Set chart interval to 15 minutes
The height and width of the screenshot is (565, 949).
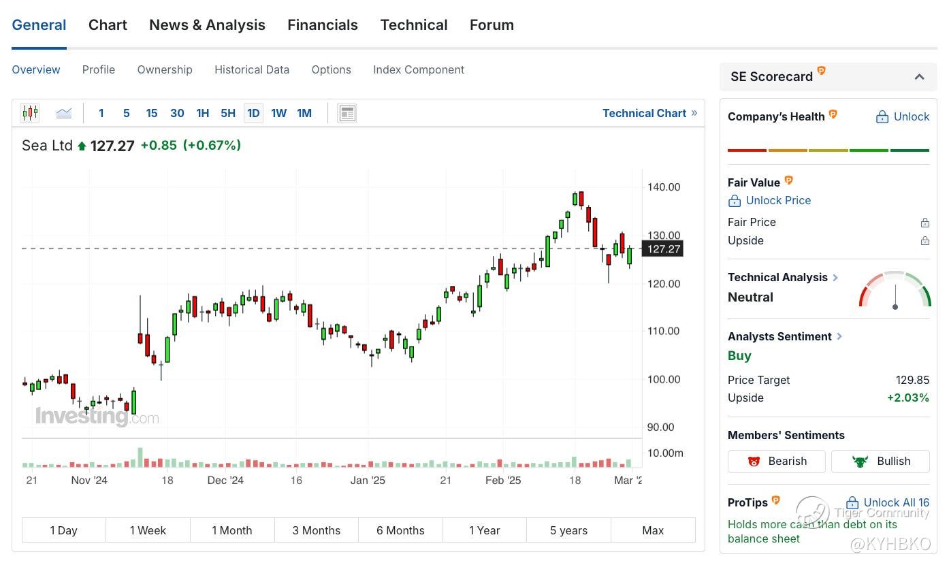(152, 113)
